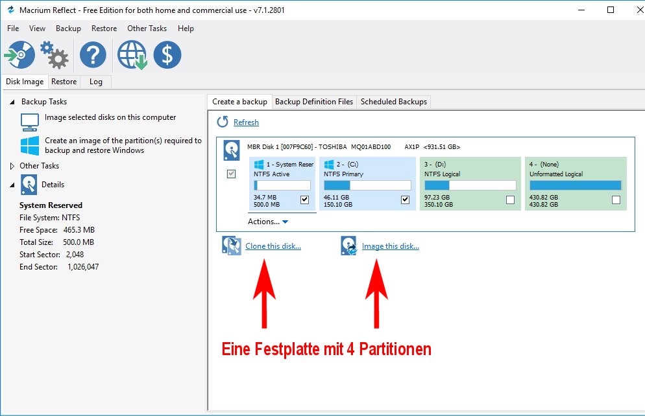Click the unformatted partition 4 usage bar
Image resolution: width=645 pixels, height=416 pixels.
pos(576,185)
